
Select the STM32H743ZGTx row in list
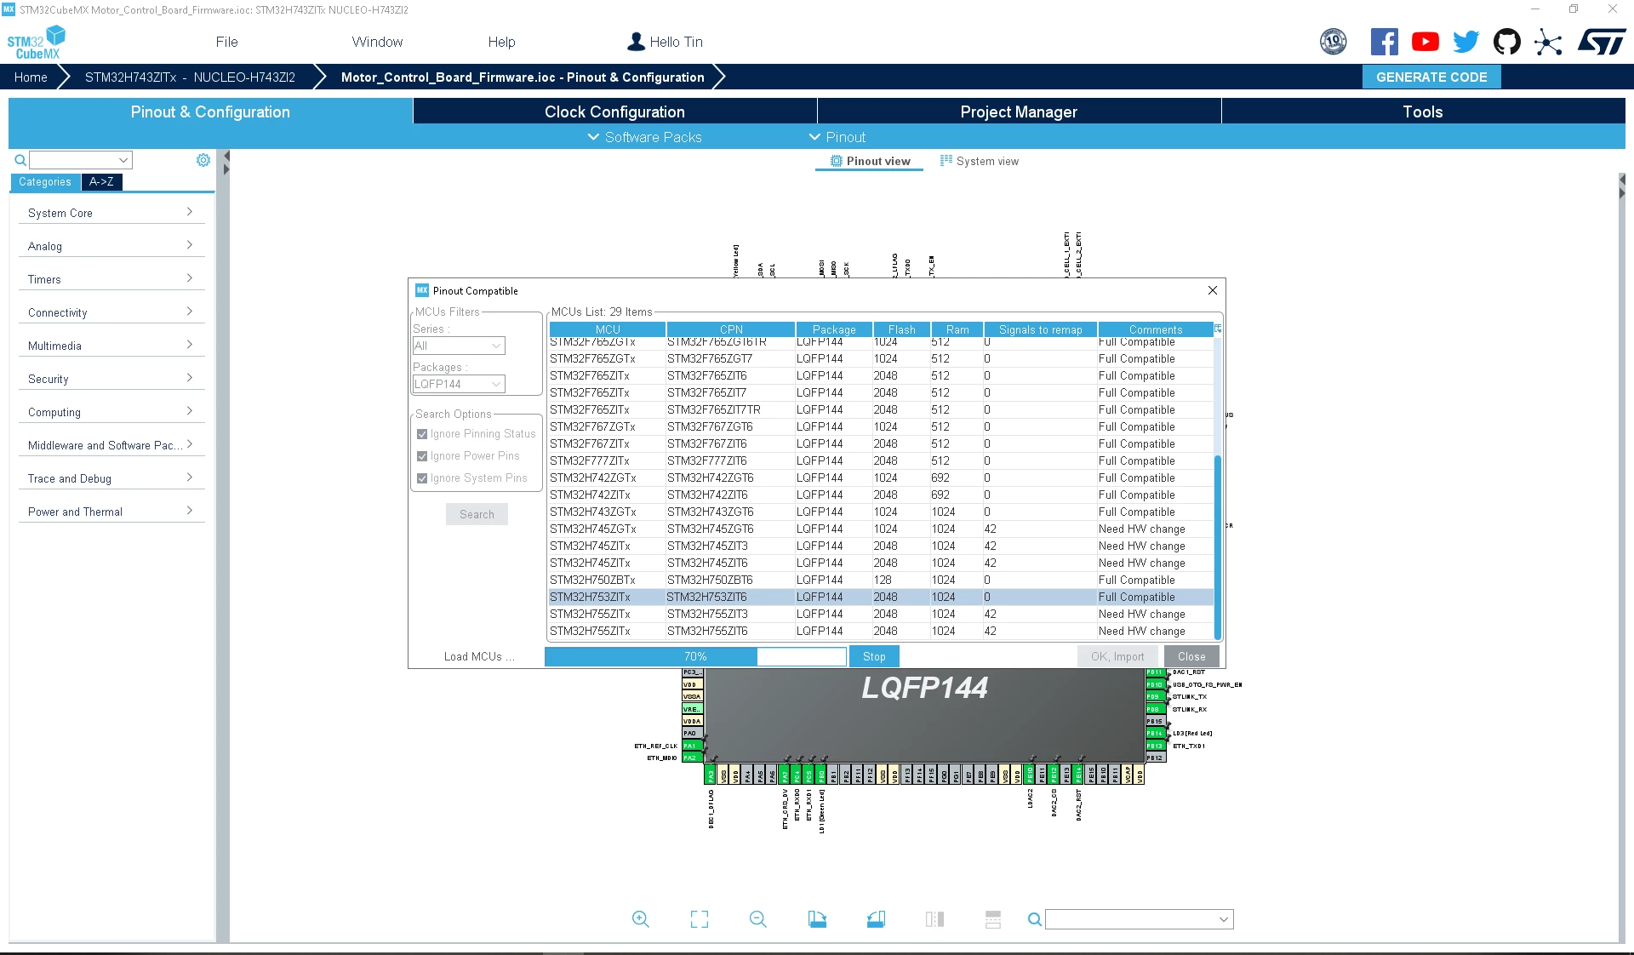click(882, 512)
